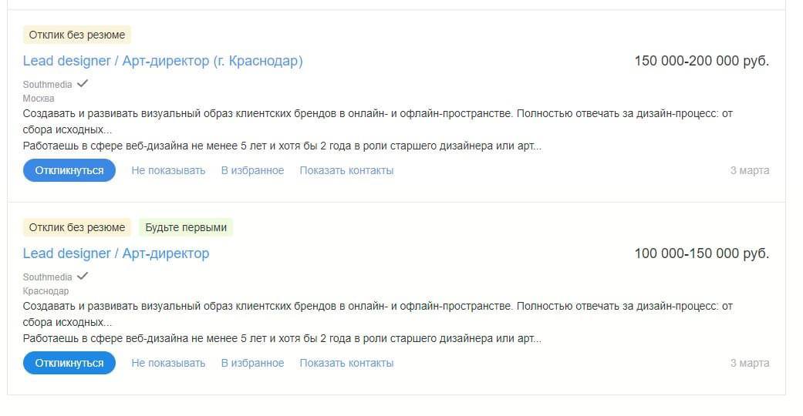Hide the 100 000-150 000 руб. vacancy via "Не показывать"
The image size is (803, 416).
[x=168, y=363]
